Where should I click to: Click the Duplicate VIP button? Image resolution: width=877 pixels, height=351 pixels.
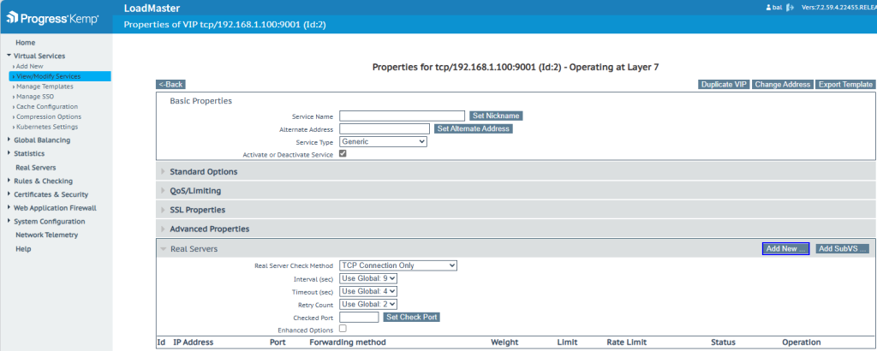coord(724,85)
